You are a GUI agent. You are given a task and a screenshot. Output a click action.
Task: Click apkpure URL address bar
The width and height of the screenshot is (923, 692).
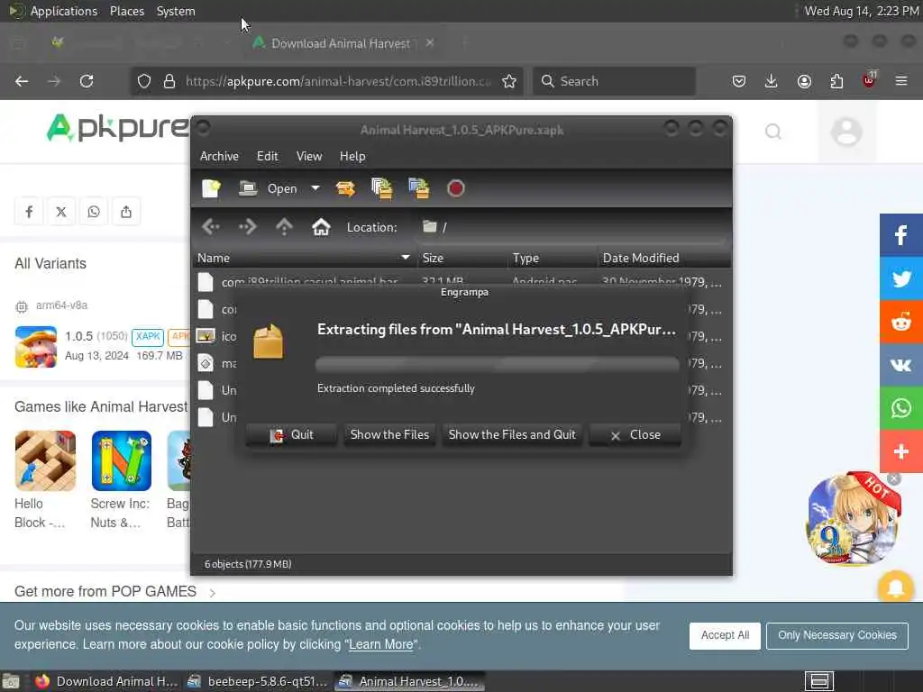338,81
